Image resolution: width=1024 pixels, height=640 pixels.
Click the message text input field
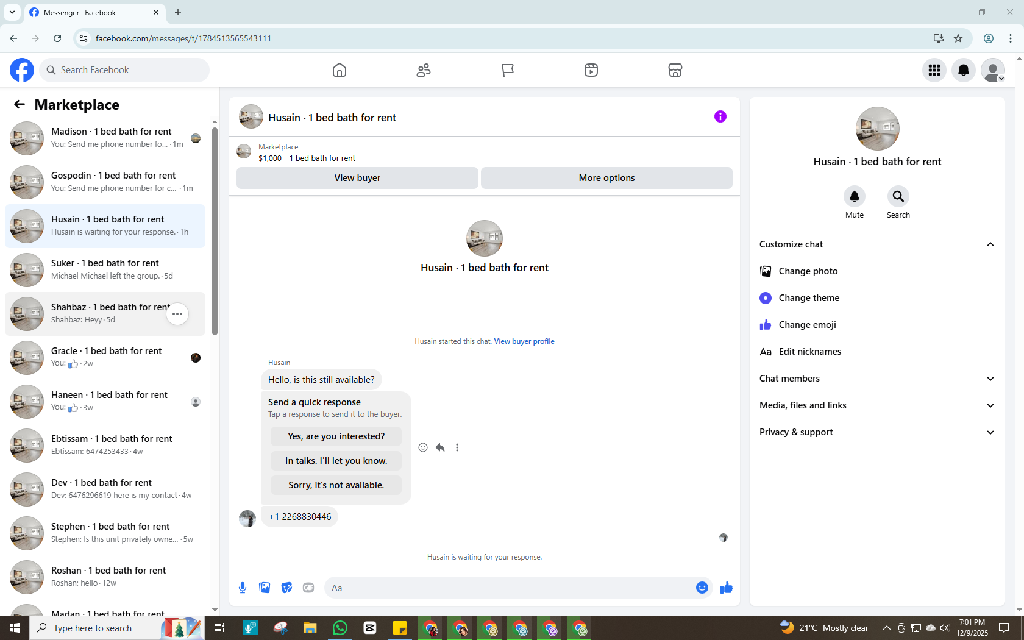[x=510, y=588]
